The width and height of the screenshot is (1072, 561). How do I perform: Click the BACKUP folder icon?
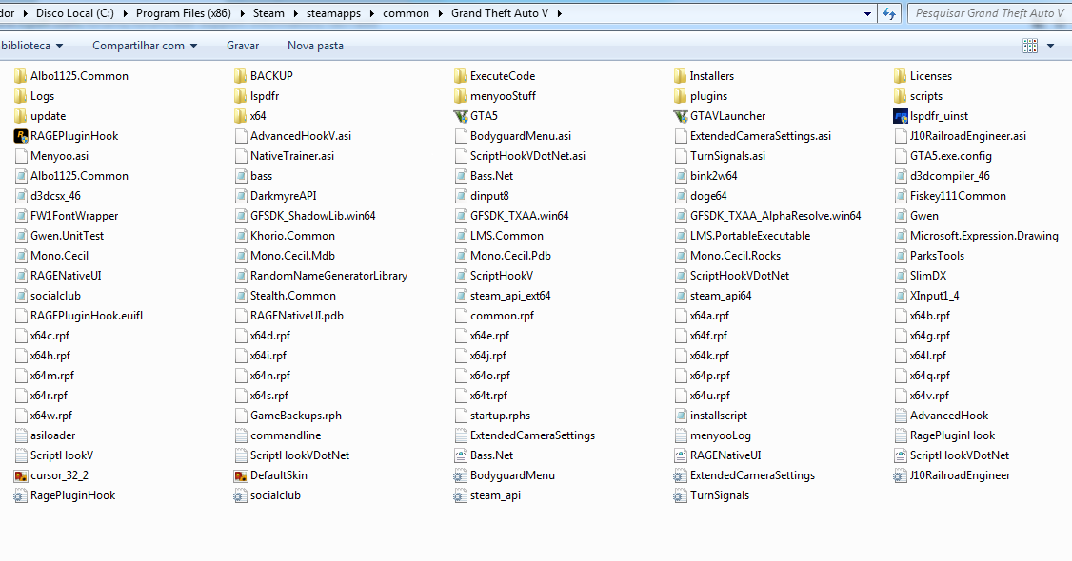tap(241, 76)
